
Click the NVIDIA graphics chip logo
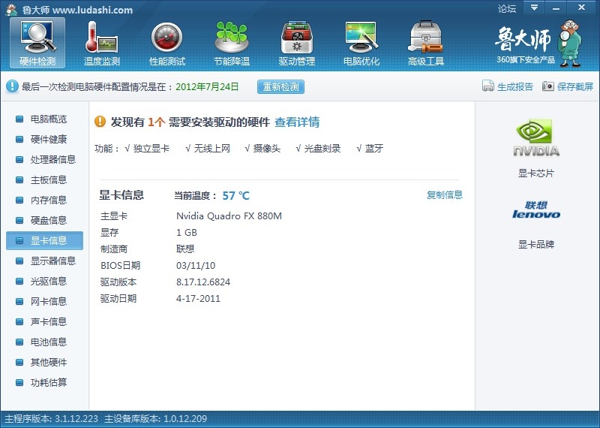pyautogui.click(x=536, y=139)
